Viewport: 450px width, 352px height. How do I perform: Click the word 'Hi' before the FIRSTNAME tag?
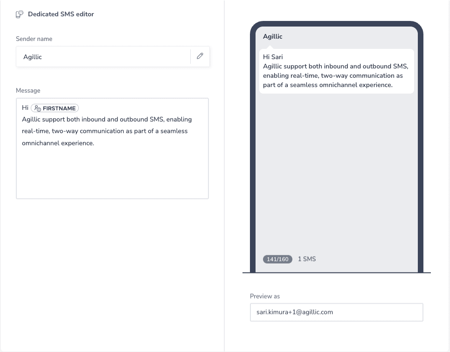tap(24, 108)
